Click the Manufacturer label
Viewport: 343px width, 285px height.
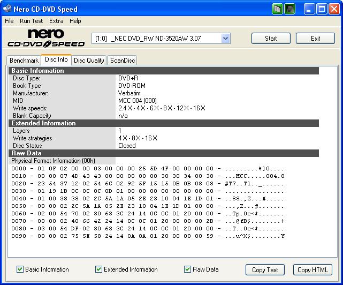(x=31, y=93)
